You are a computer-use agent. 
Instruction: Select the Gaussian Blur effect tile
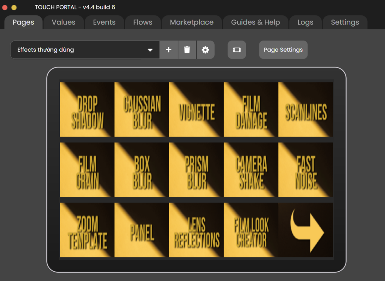(142, 110)
